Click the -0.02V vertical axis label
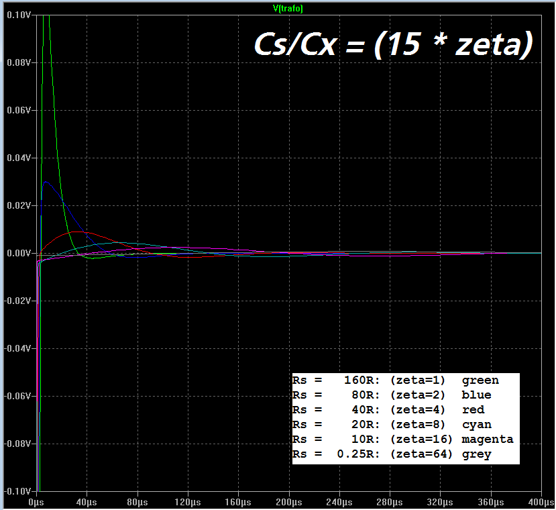This screenshot has width=556, height=510. (x=17, y=301)
